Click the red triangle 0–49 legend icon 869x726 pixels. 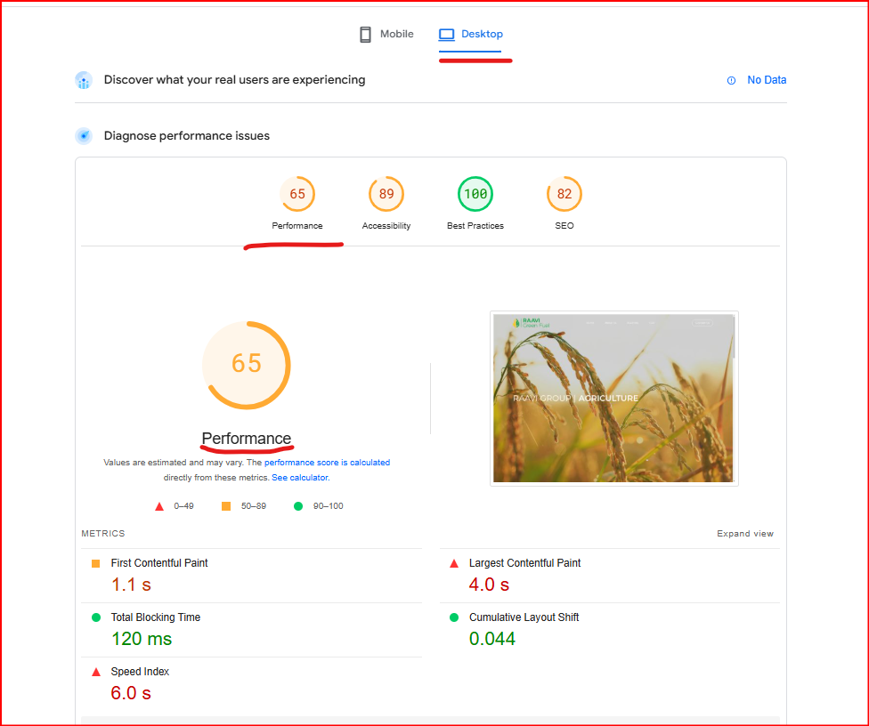(159, 506)
